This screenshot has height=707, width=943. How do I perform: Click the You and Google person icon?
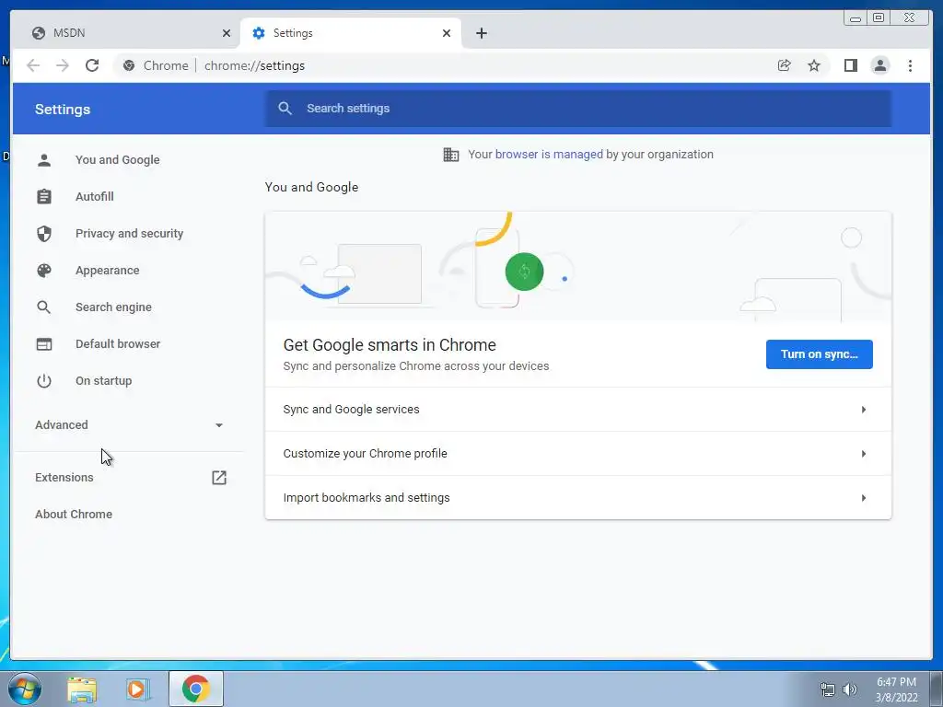pos(44,160)
